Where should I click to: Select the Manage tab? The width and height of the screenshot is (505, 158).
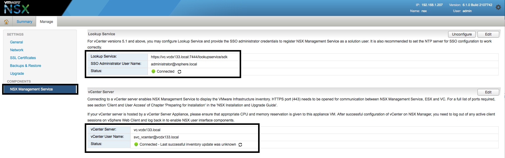[46, 22]
